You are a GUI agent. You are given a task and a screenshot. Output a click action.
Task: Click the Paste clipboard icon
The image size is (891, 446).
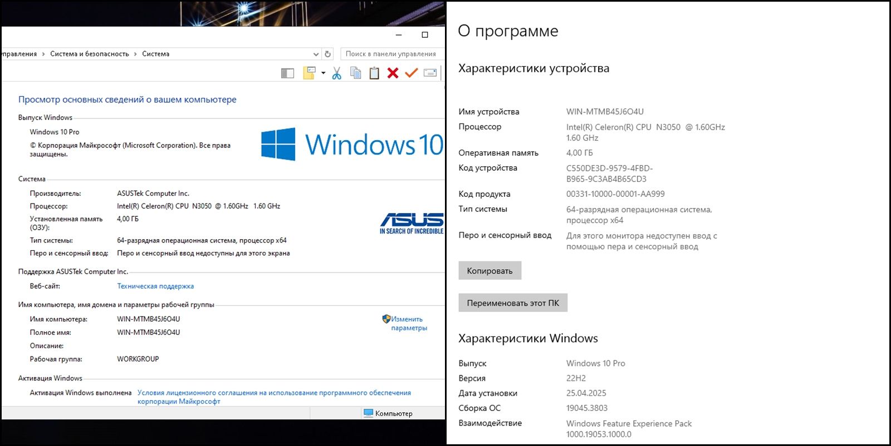(x=374, y=73)
